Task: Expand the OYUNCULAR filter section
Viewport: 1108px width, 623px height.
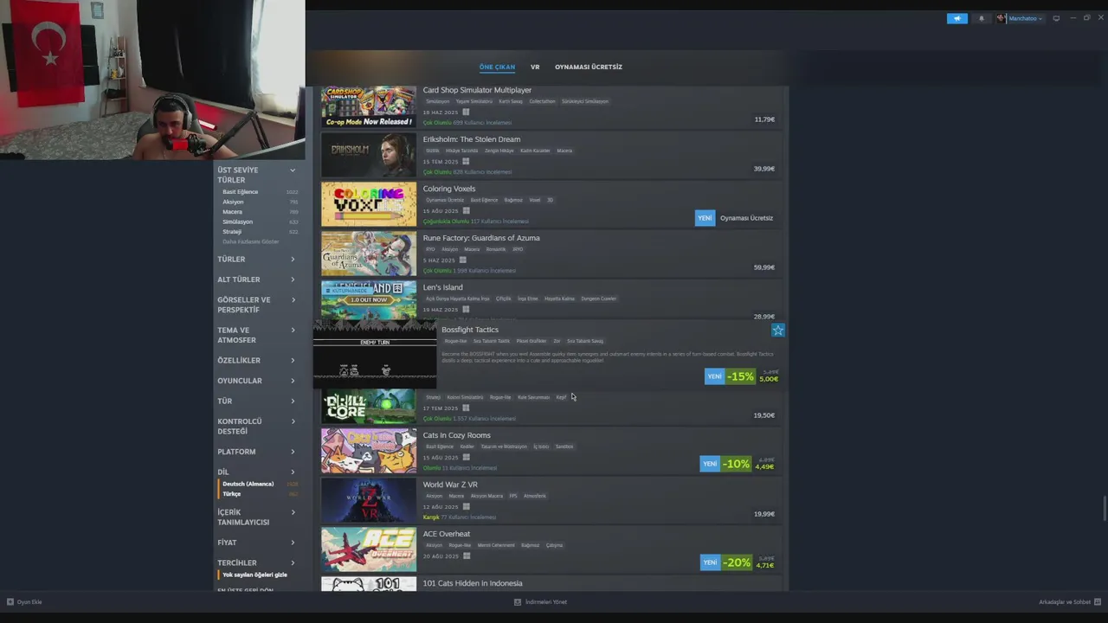Action: pyautogui.click(x=256, y=381)
